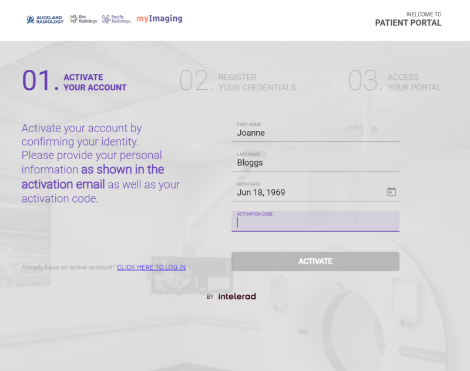Screen dimensions: 470x371
Task: Click the 'confirming your identity' instruction sentence
Action: click(82, 135)
